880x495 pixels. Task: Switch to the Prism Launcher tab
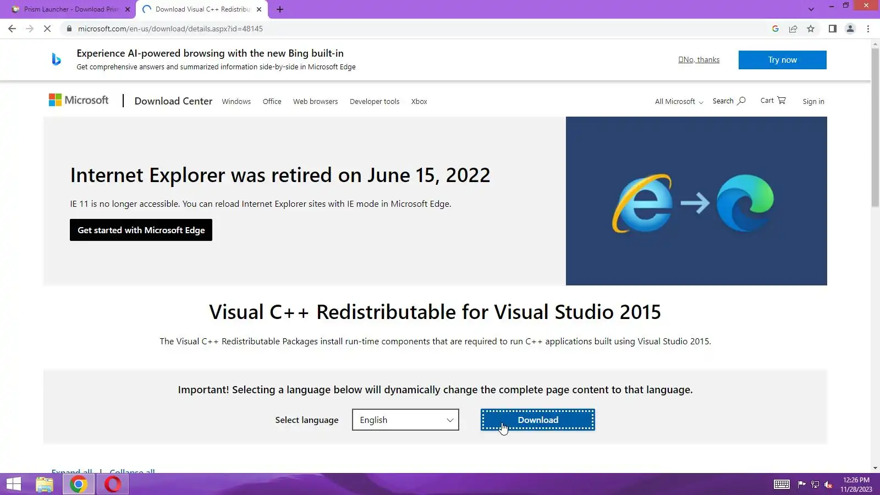(x=71, y=9)
